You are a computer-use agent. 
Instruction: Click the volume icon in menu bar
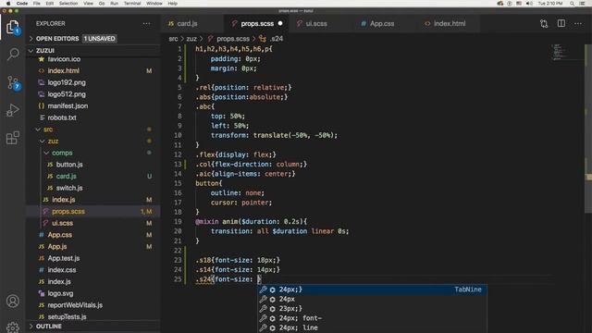tap(529, 4)
